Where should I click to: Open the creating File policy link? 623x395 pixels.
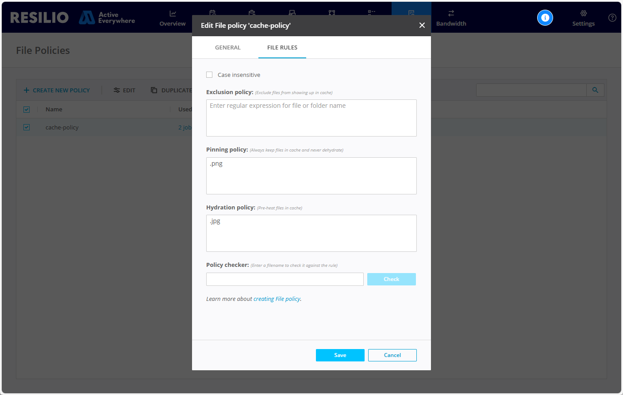(277, 299)
